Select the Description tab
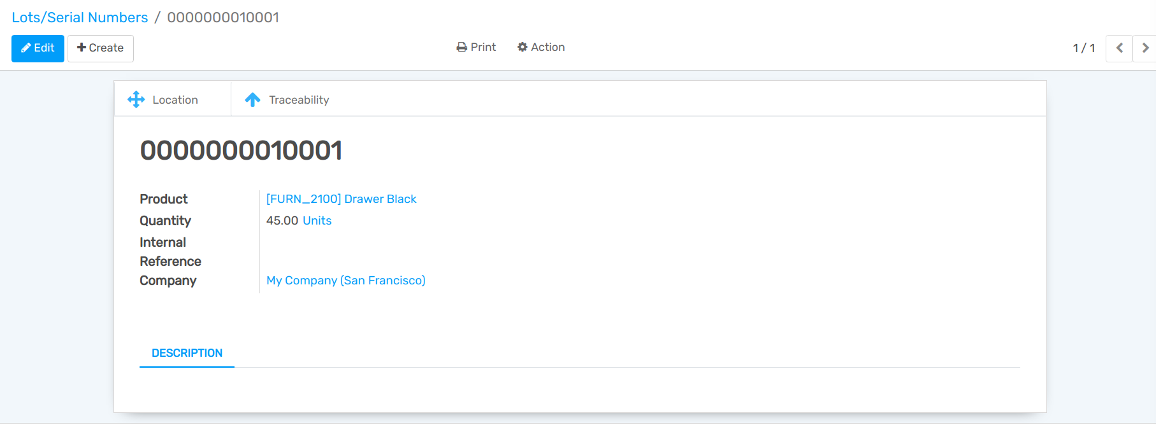The height and width of the screenshot is (425, 1156). pyautogui.click(x=187, y=353)
